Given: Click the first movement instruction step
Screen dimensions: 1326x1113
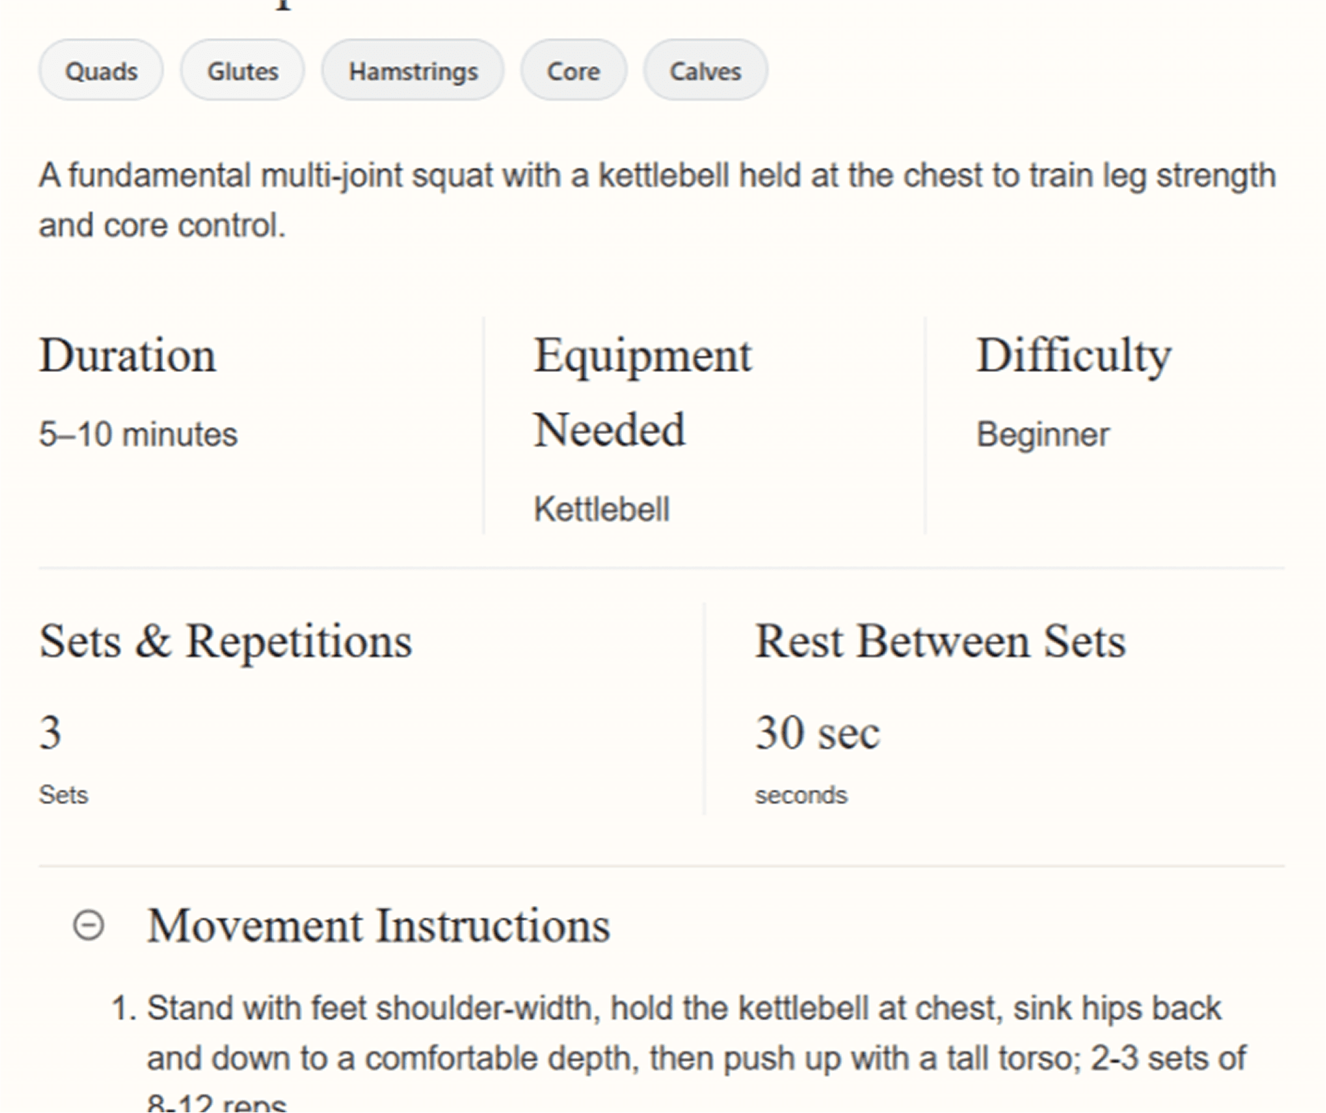Looking at the screenshot, I should (683, 1033).
